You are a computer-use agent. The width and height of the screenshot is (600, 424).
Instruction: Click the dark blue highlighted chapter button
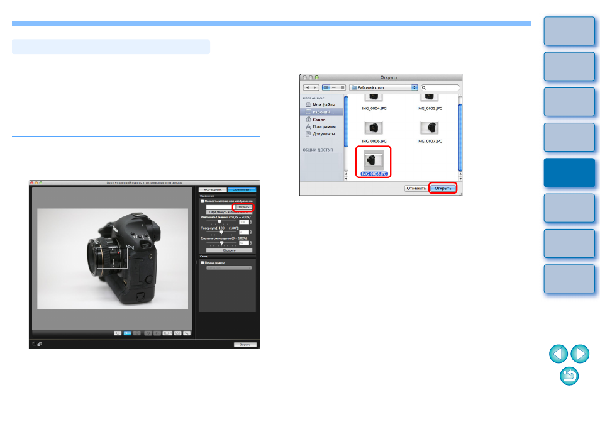[569, 172]
